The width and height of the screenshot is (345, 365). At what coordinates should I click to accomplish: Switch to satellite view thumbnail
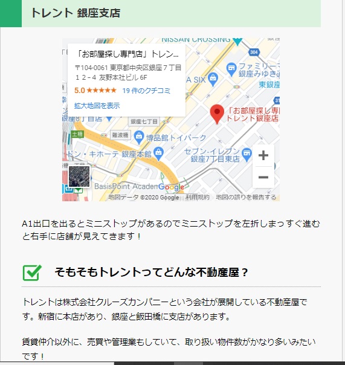coord(79,176)
